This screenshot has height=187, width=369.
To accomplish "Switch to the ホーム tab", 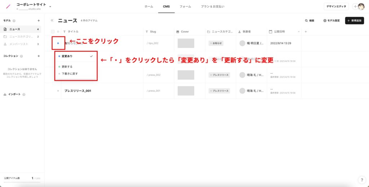I will (x=149, y=6).
